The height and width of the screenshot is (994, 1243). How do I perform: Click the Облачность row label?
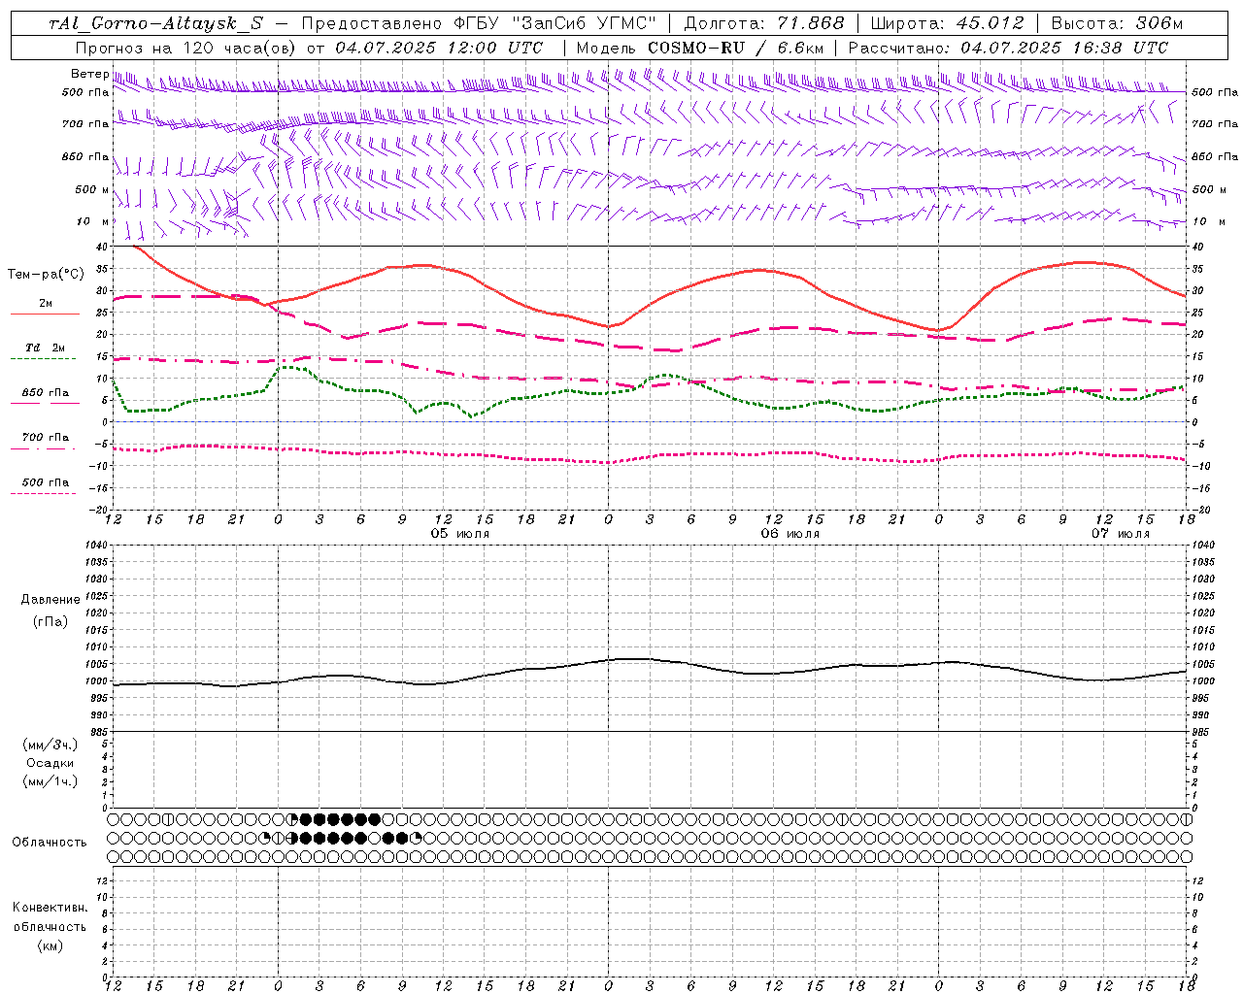(50, 842)
